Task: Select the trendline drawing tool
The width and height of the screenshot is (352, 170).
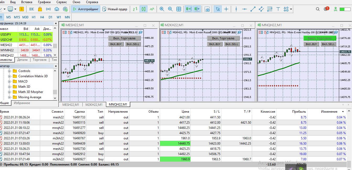Action: tap(253, 9)
